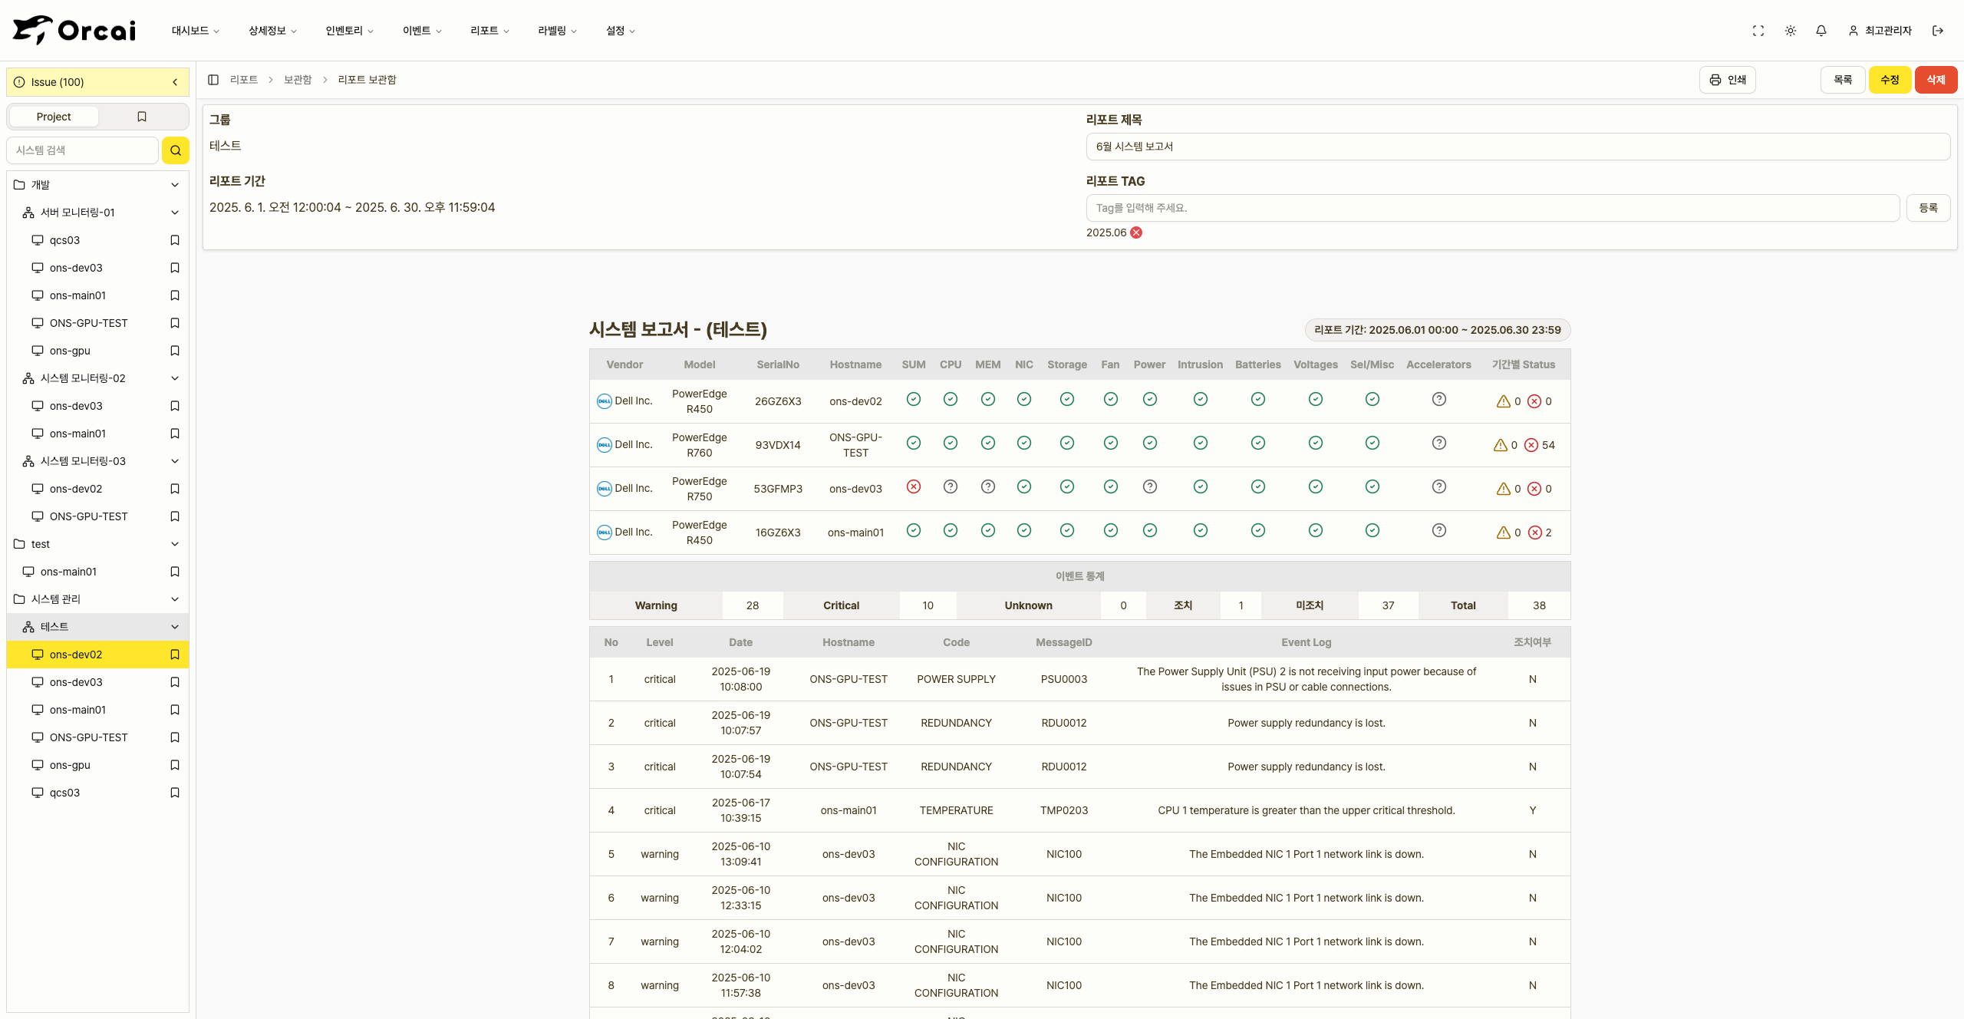Toggle bookmark for qcs03 under 서버 모니터링-01
This screenshot has width=1964, height=1019.
[175, 240]
